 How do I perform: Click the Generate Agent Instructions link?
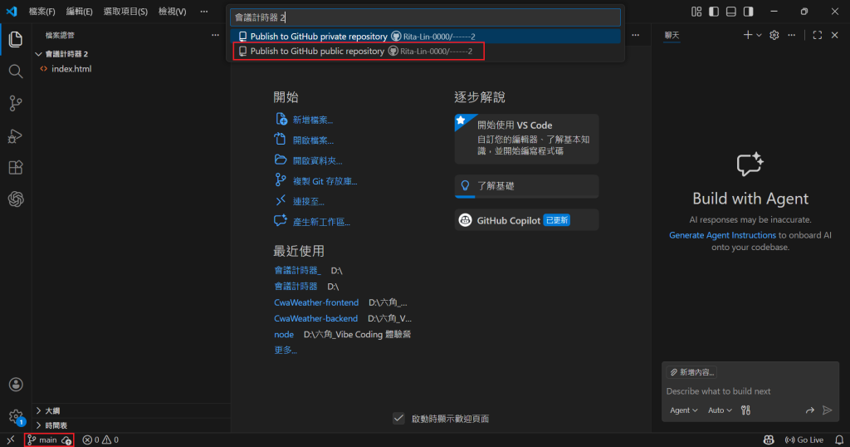722,235
